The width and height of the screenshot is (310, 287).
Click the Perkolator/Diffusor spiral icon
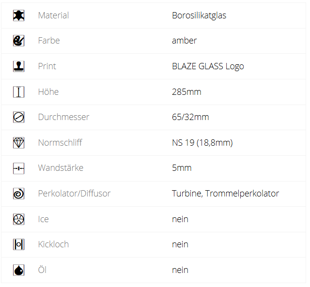(18, 194)
